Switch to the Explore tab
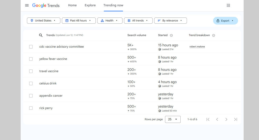Image resolution: width=259 pixels, height=140 pixels. 90,5
